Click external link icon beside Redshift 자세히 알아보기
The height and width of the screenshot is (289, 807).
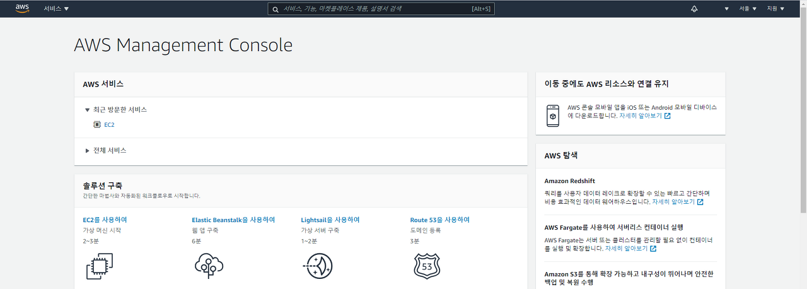700,202
